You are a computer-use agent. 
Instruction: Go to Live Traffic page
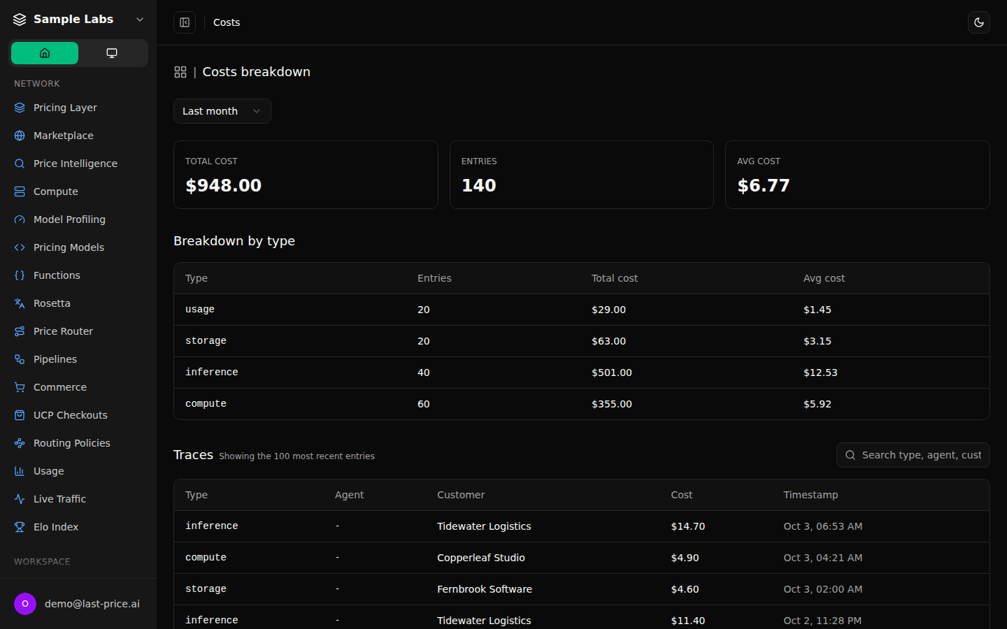click(78, 499)
